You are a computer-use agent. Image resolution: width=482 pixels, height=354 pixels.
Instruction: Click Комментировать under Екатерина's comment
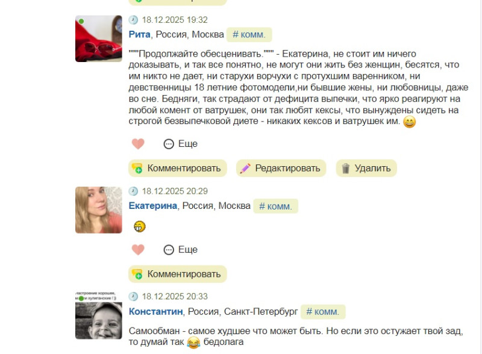(178, 274)
